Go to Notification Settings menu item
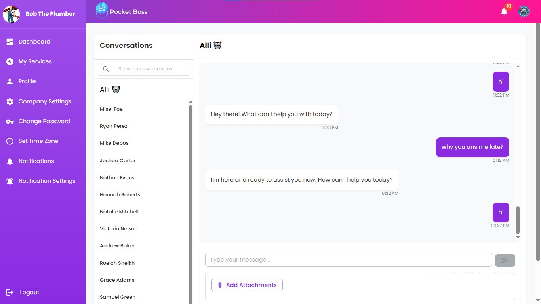The height and width of the screenshot is (304, 541). pos(47,181)
